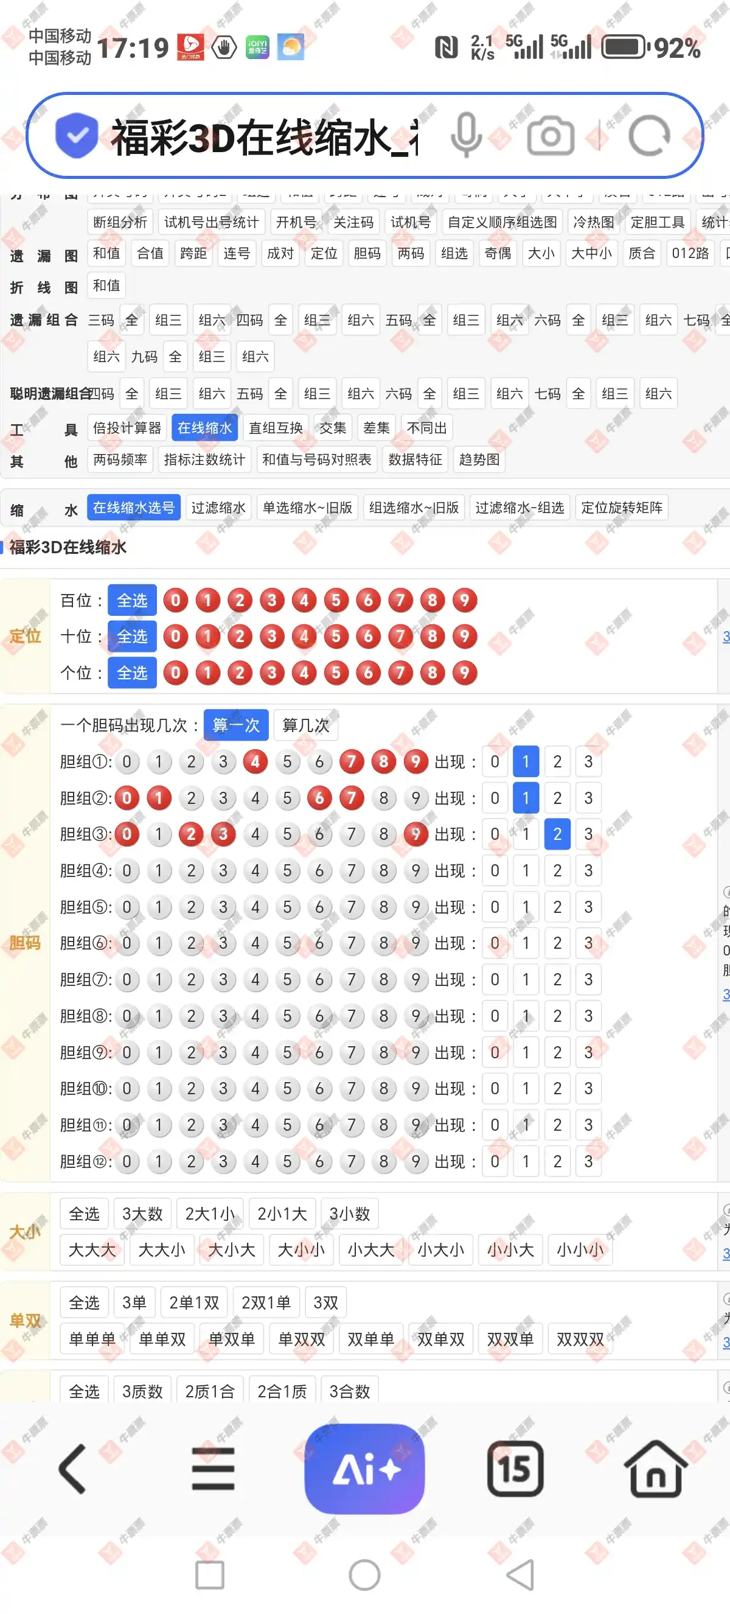The width and height of the screenshot is (730, 1614).
Task: Reload the page with refresh icon
Action: 648,136
